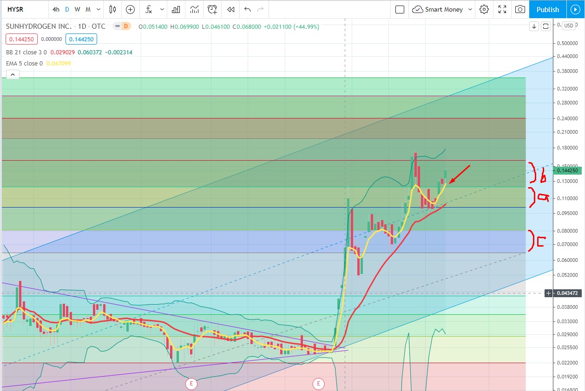This screenshot has width=585, height=391.
Task: Open the fx Indicators icon
Action: click(149, 9)
